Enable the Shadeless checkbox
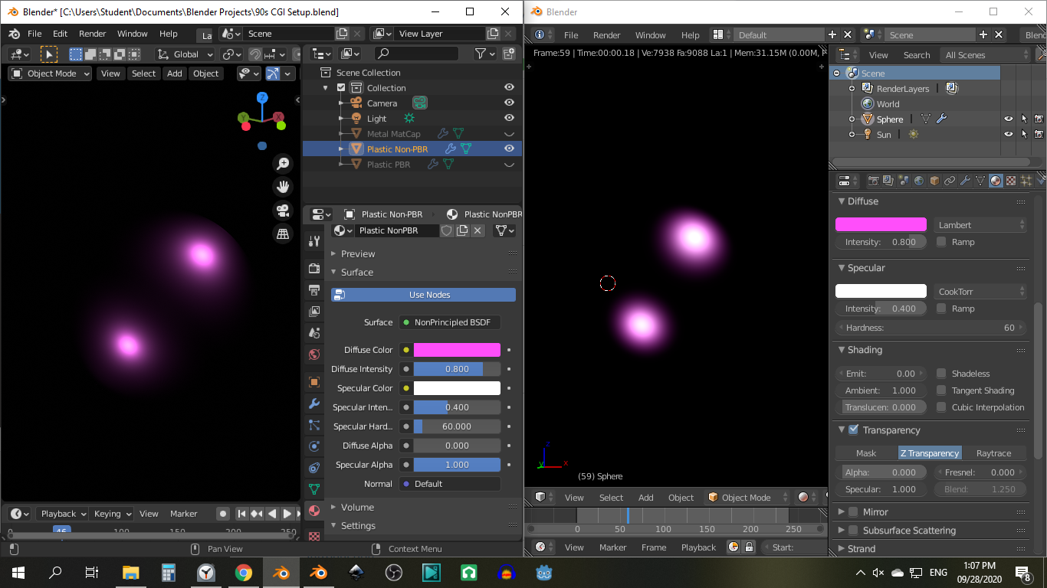Viewport: 1047px width, 588px height. click(x=941, y=374)
